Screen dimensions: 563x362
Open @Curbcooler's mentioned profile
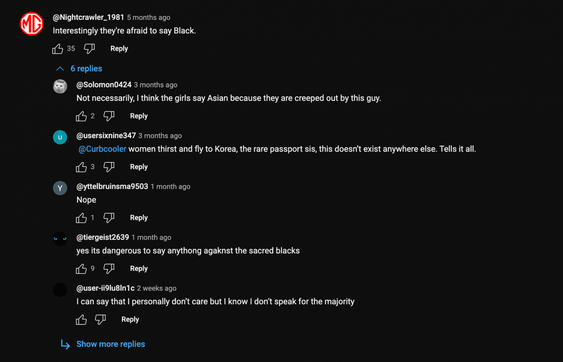102,148
